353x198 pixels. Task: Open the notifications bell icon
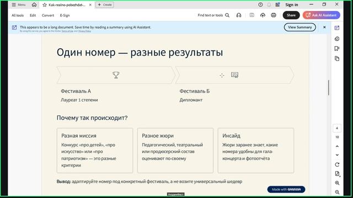(269, 5)
